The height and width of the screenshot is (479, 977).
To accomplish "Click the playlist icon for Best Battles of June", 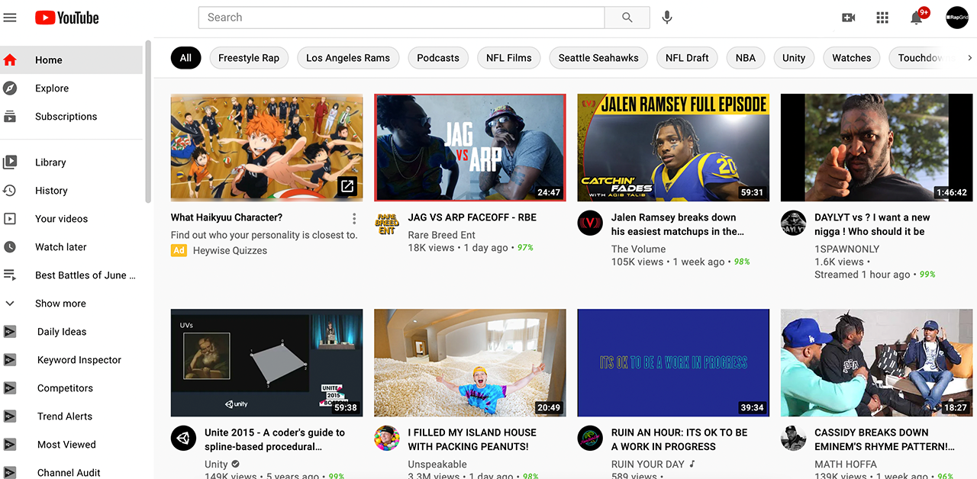I will (x=10, y=275).
